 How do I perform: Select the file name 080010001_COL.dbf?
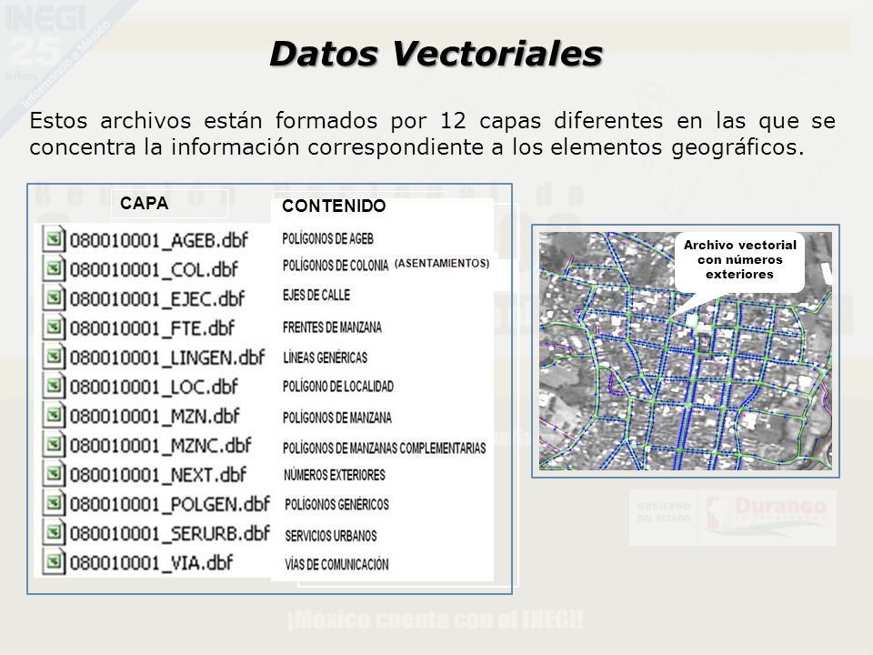point(154,270)
